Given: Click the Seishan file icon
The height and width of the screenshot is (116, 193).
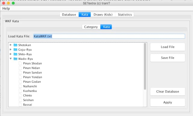Looking at the screenshot, I should point(20,100).
